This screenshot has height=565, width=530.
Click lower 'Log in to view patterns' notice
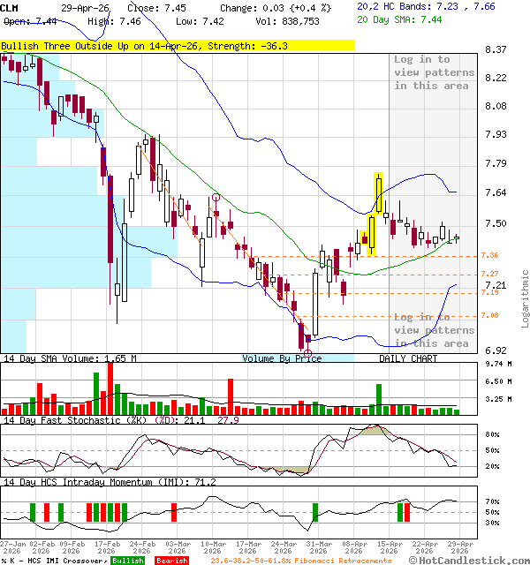(434, 330)
